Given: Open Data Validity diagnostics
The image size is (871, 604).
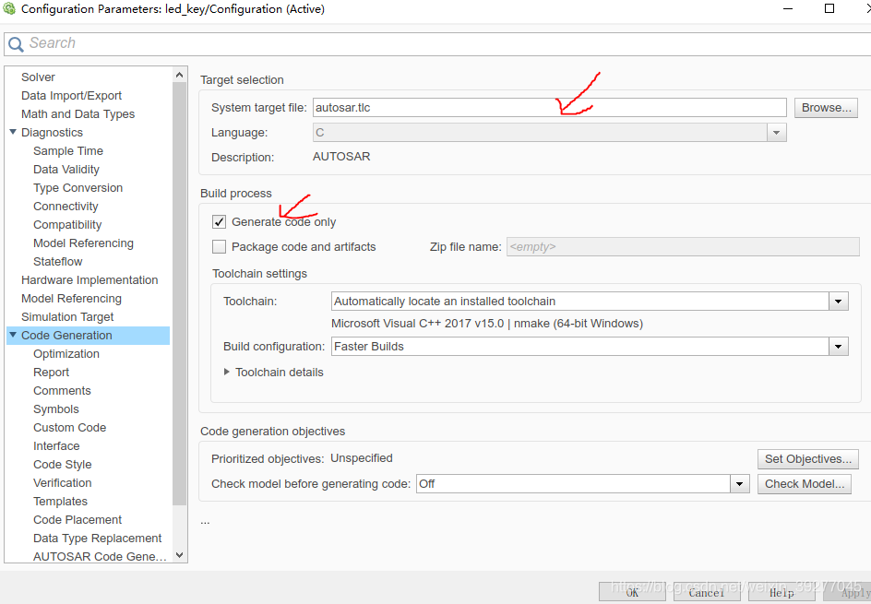Looking at the screenshot, I should pyautogui.click(x=66, y=170).
